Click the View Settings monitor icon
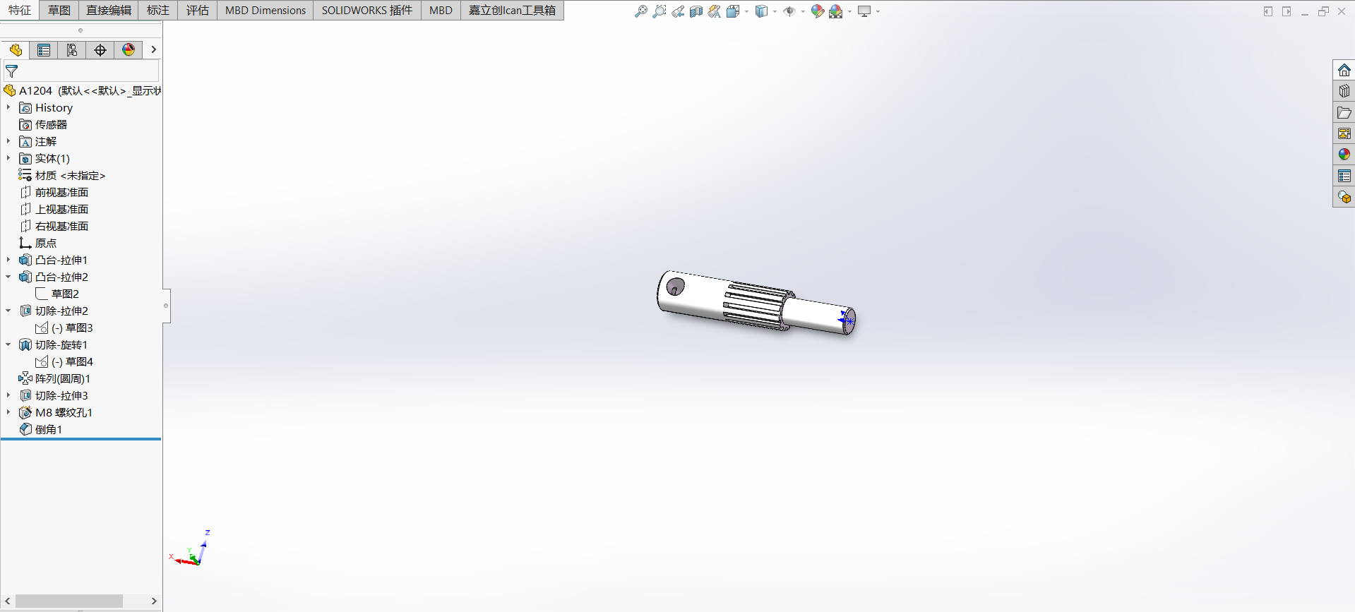The height and width of the screenshot is (612, 1355). coord(864,11)
